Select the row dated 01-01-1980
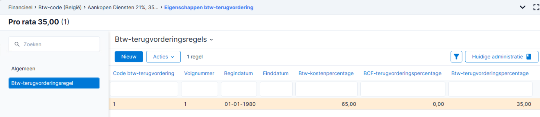Screen dimensions: 540x117 coord(324,104)
